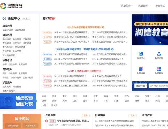
Task: Open the 免费题库 icon
Action: click(159, 71)
